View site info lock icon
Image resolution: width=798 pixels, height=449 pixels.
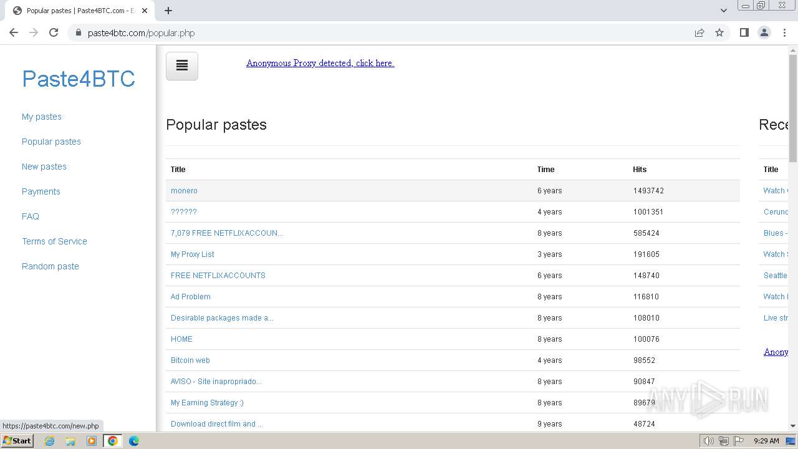(78, 33)
